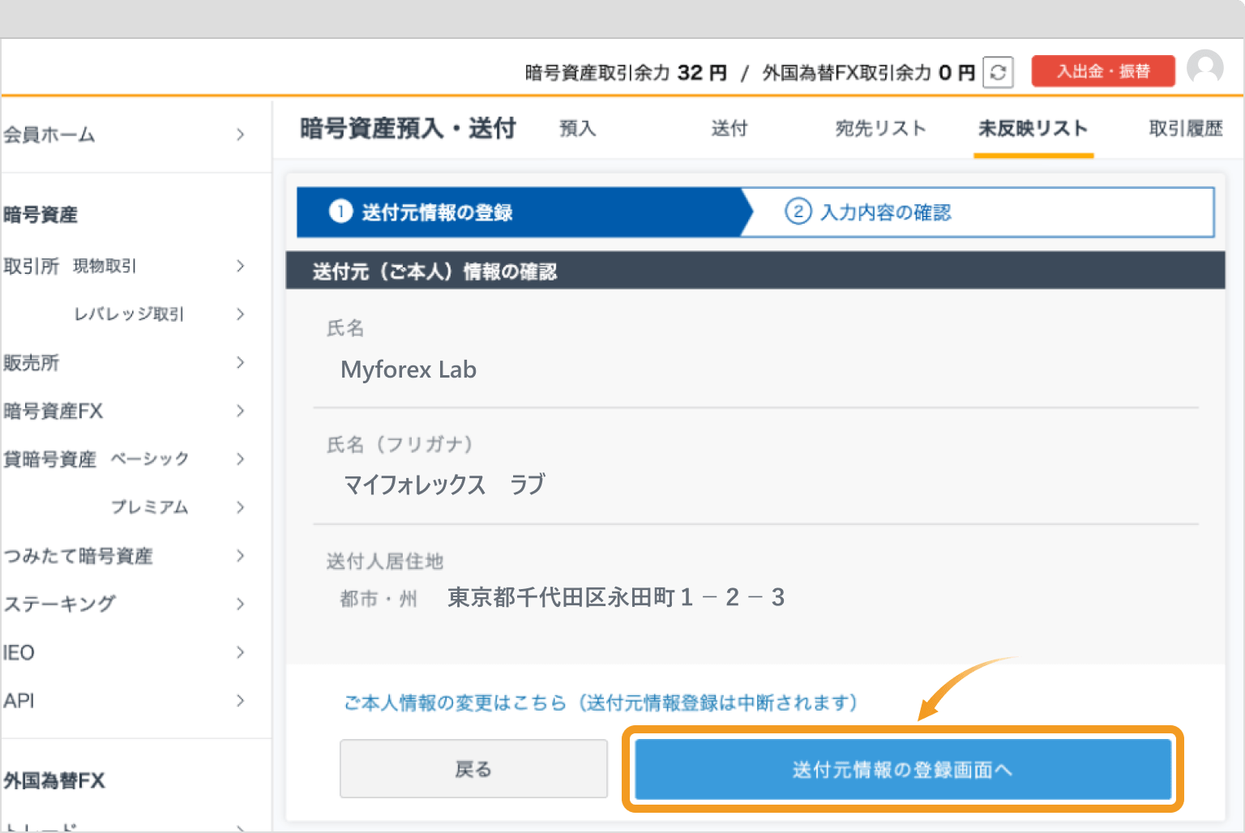Click the 送付元情報の登録画面へ button
Image resolution: width=1245 pixels, height=833 pixels.
(901, 769)
